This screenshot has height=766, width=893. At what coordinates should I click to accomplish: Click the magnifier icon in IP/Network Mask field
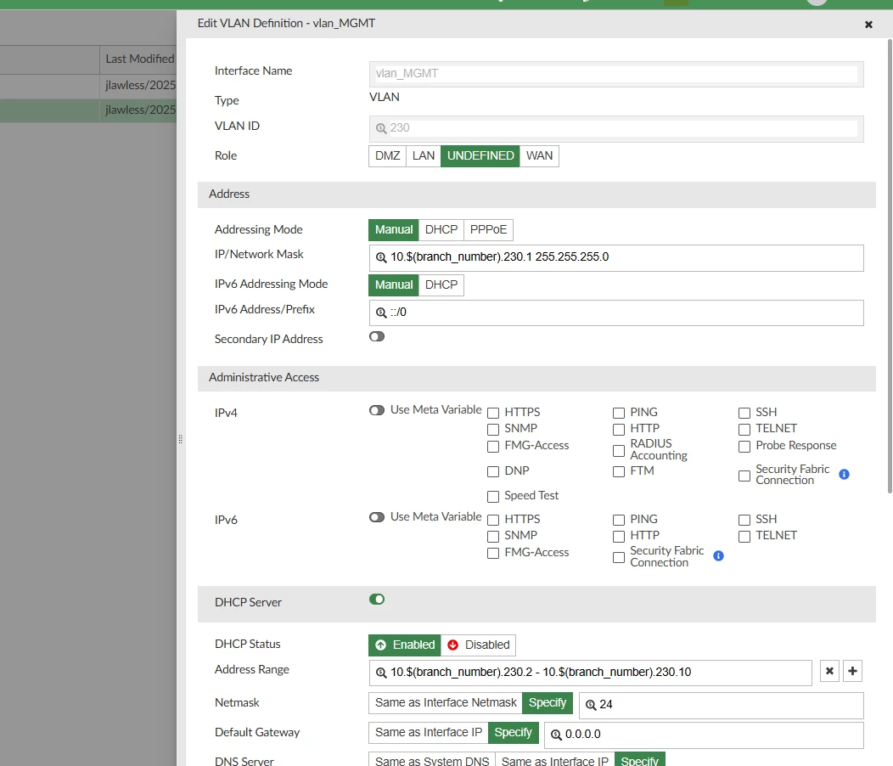coord(381,257)
